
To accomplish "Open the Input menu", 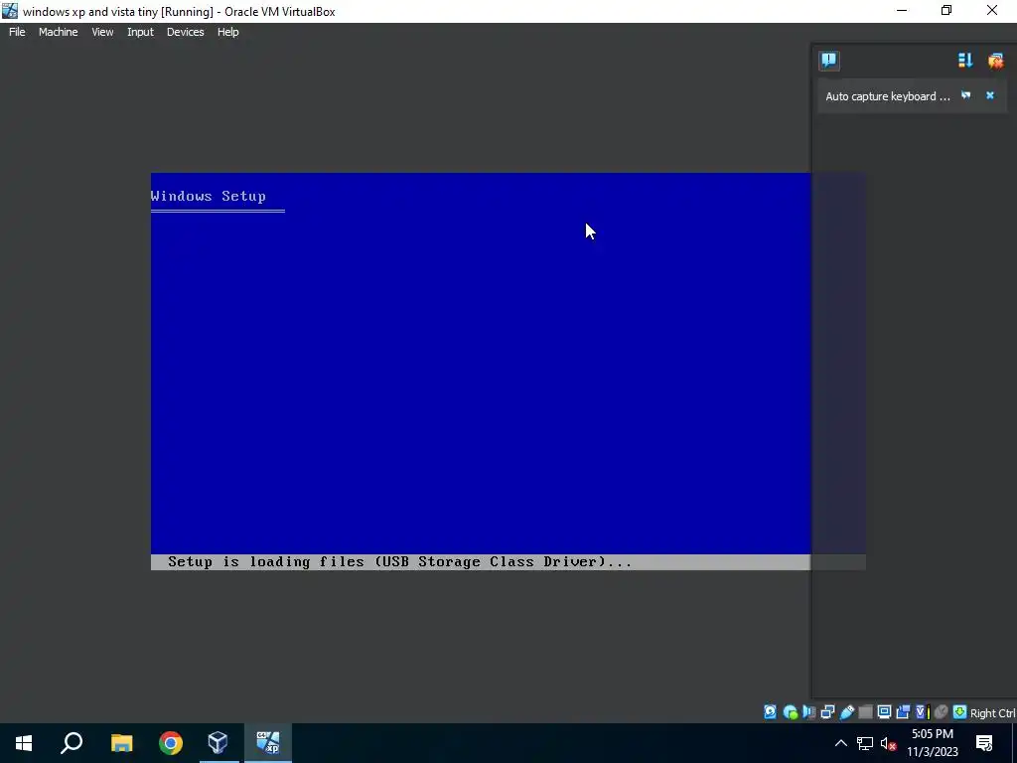I will point(140,32).
